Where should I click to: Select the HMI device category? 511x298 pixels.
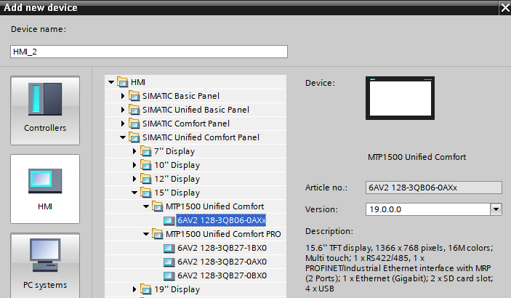click(45, 189)
